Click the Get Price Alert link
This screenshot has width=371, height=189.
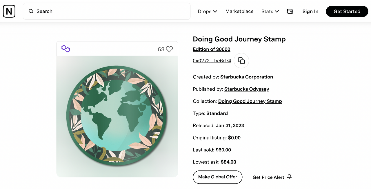[268, 177]
